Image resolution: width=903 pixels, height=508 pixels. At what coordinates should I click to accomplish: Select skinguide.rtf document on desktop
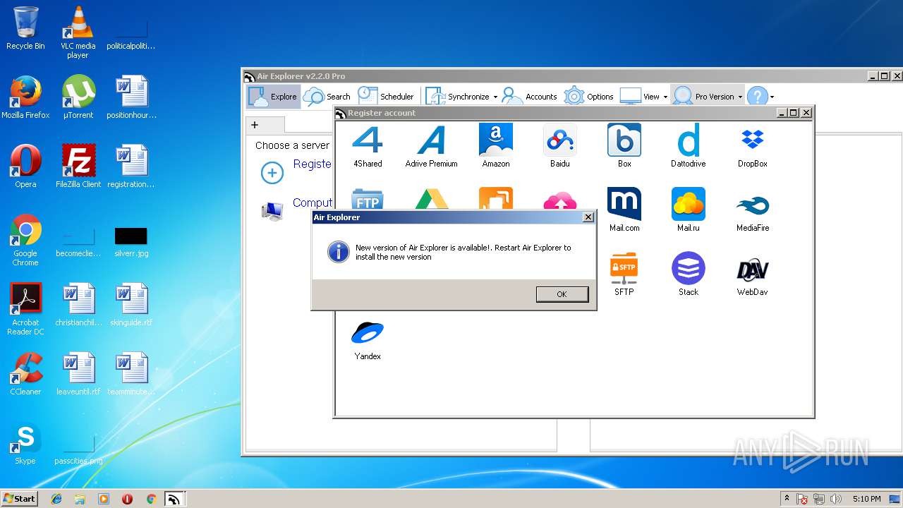[131, 305]
